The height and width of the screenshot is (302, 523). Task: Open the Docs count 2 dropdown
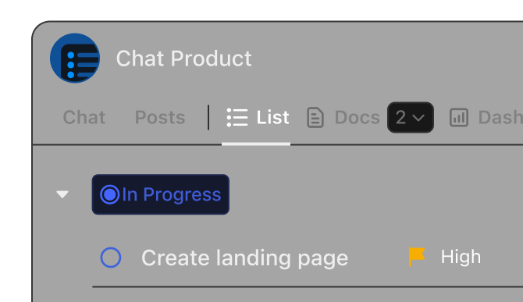(x=411, y=117)
